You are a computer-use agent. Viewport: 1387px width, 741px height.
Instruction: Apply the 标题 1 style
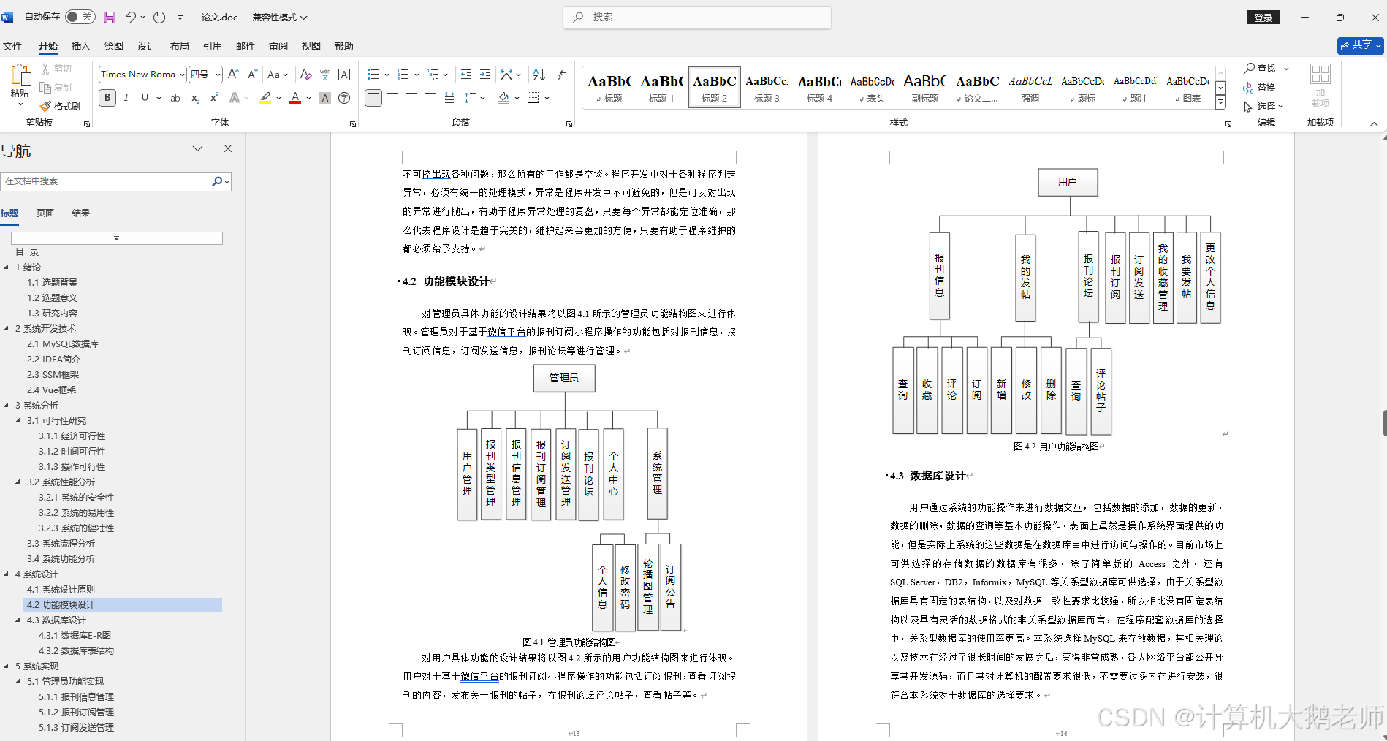click(661, 88)
